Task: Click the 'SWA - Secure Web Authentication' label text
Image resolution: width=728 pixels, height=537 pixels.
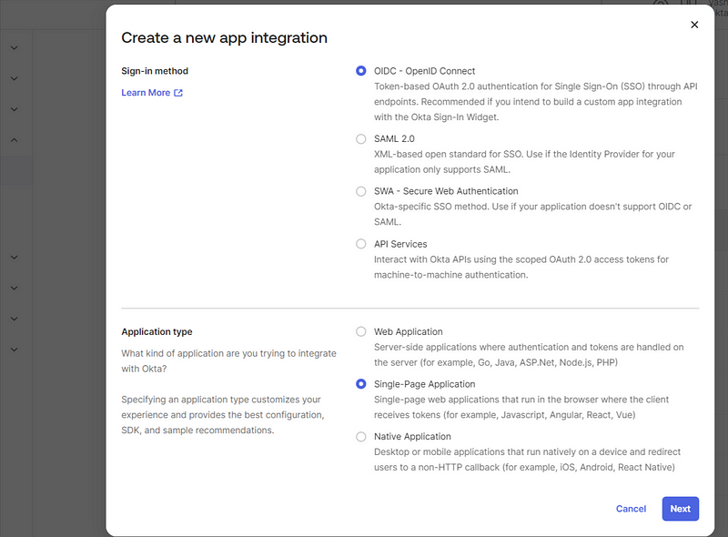Action: 446,191
